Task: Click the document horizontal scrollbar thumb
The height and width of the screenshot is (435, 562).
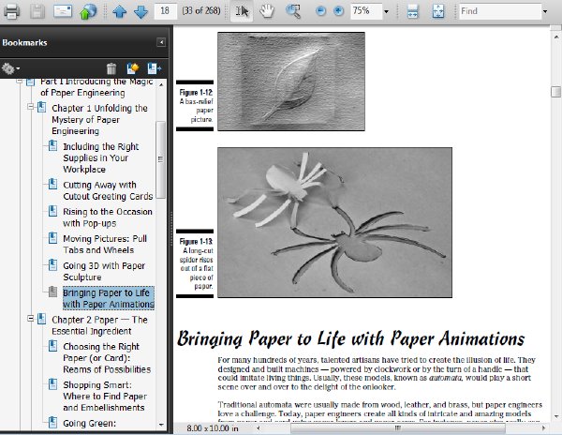Action: click(x=398, y=427)
